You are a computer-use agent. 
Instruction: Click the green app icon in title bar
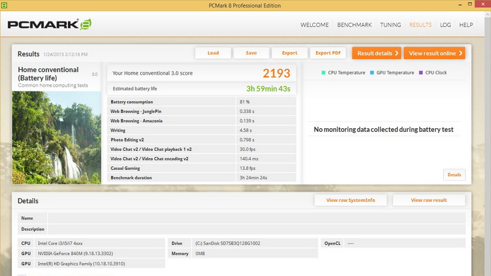(4, 5)
